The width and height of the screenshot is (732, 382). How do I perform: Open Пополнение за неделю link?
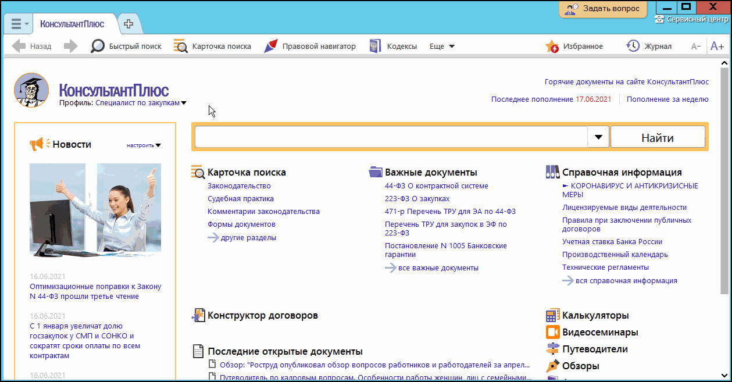click(x=667, y=99)
